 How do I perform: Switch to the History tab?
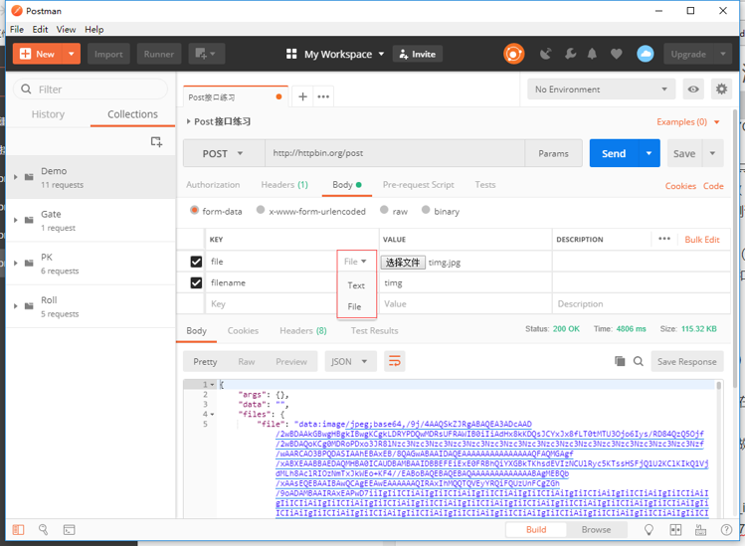pos(48,114)
